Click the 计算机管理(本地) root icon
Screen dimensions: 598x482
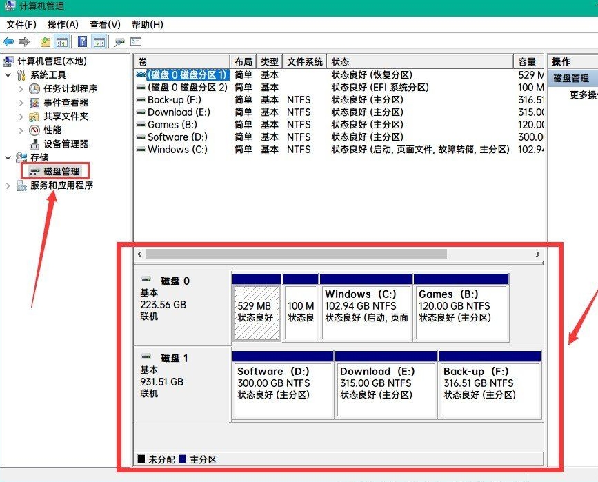8,61
